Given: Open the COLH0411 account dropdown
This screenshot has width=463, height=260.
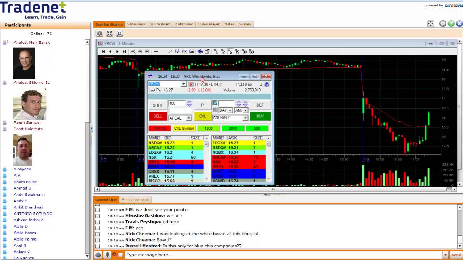Looking at the screenshot, I should [x=245, y=118].
